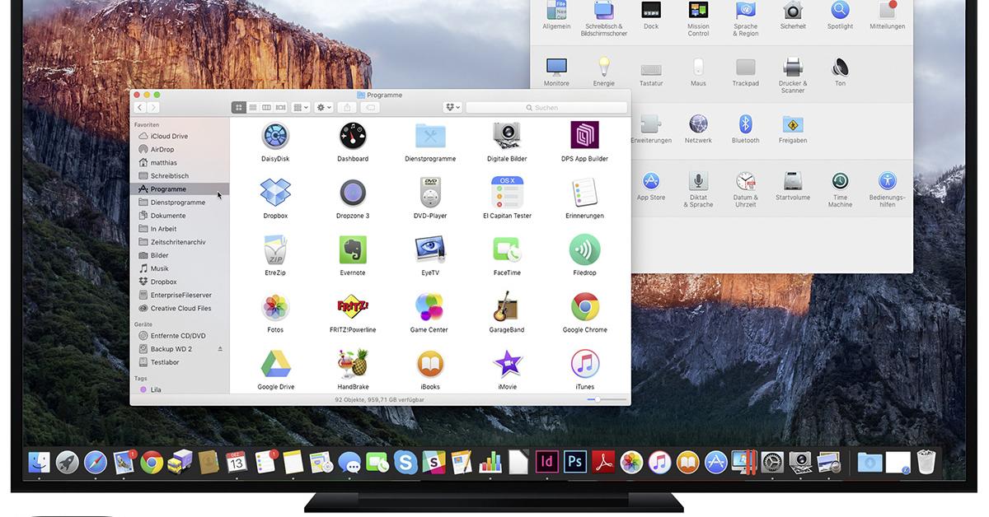Open El Capitan Tester app

pos(508,193)
